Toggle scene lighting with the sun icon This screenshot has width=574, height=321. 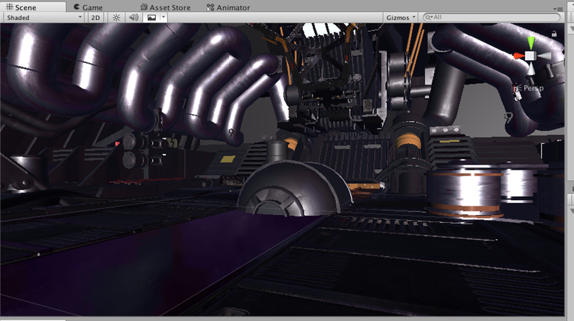tap(117, 17)
